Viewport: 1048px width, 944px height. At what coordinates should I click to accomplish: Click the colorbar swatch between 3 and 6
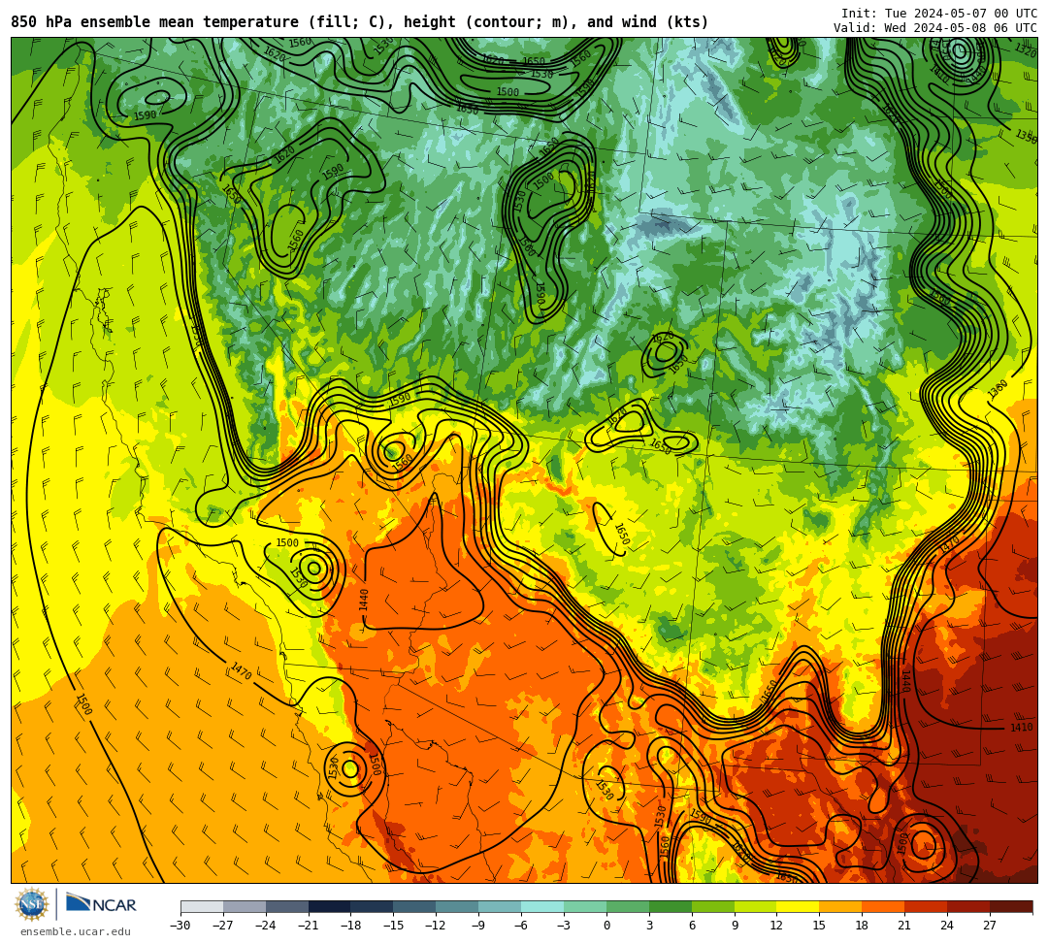671,906
